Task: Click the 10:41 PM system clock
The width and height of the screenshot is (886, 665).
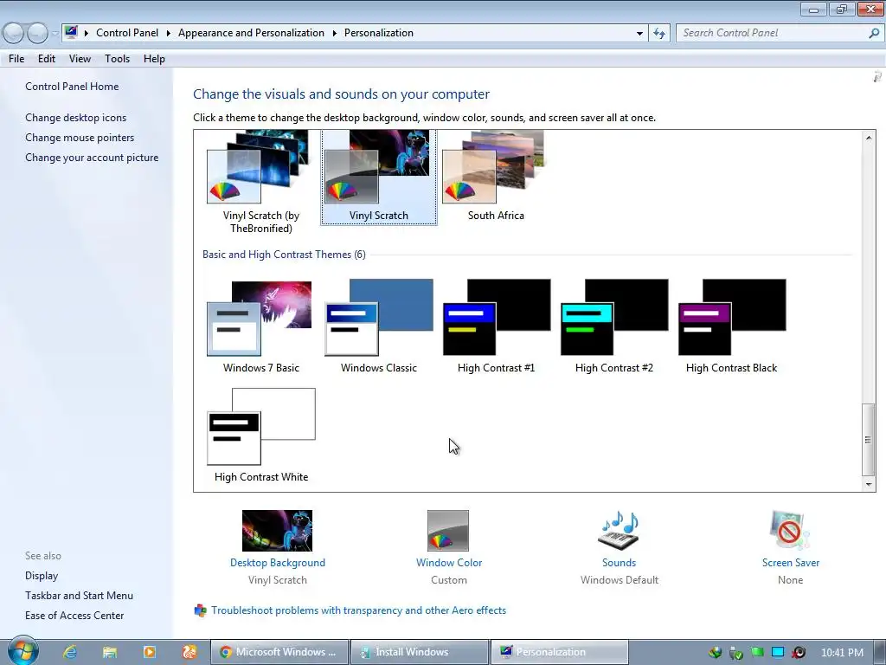Action: pyautogui.click(x=842, y=653)
